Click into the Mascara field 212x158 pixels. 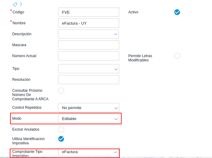click(89, 45)
